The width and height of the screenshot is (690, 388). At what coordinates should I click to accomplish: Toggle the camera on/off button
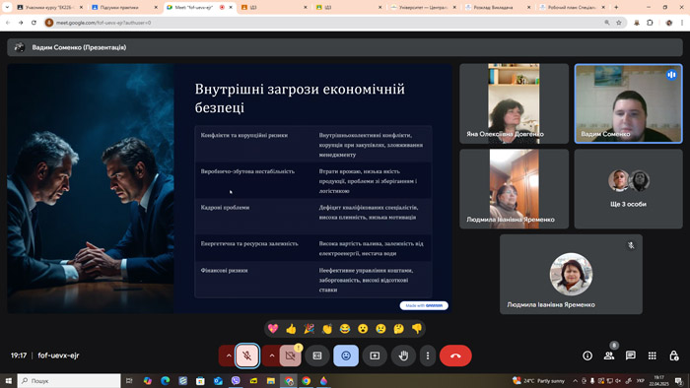tap(291, 356)
